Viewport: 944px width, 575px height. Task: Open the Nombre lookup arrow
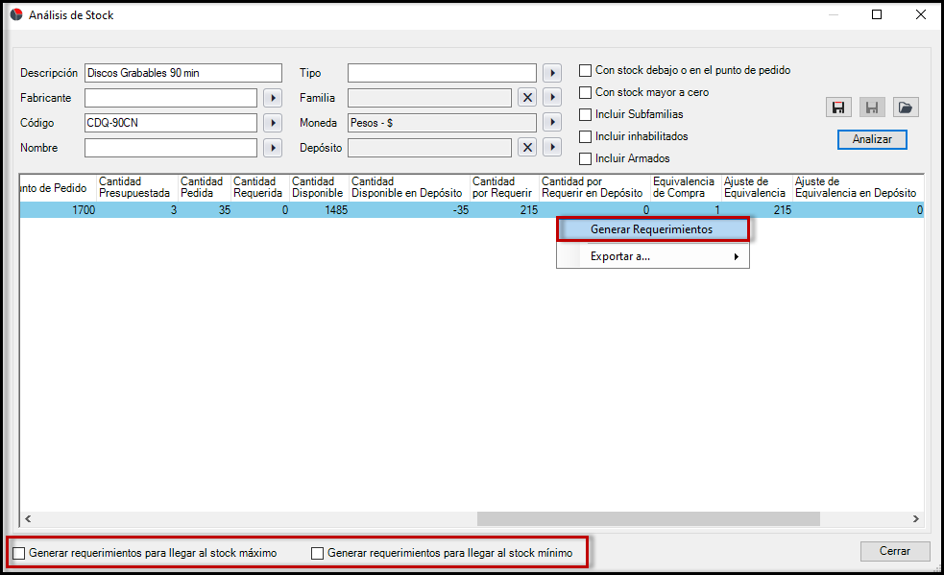(273, 148)
